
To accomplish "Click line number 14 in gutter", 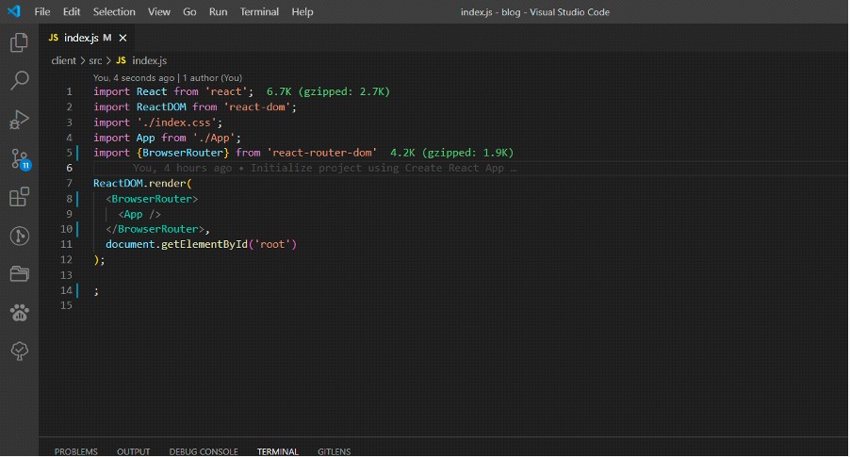I will coord(66,290).
